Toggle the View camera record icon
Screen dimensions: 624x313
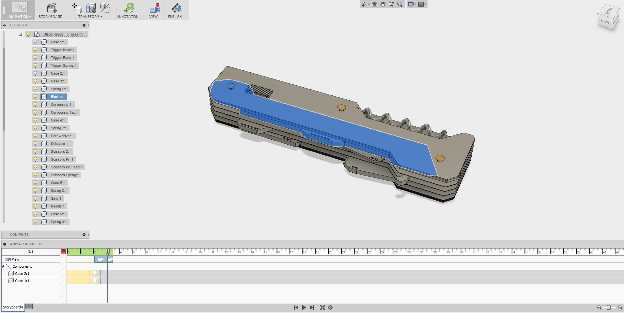[x=155, y=7]
